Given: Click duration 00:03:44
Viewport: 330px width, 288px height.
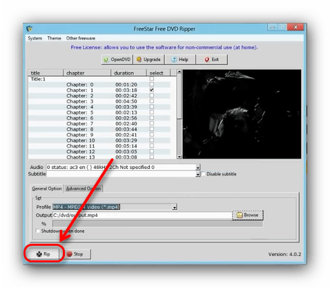Looking at the screenshot, I should click(x=126, y=129).
